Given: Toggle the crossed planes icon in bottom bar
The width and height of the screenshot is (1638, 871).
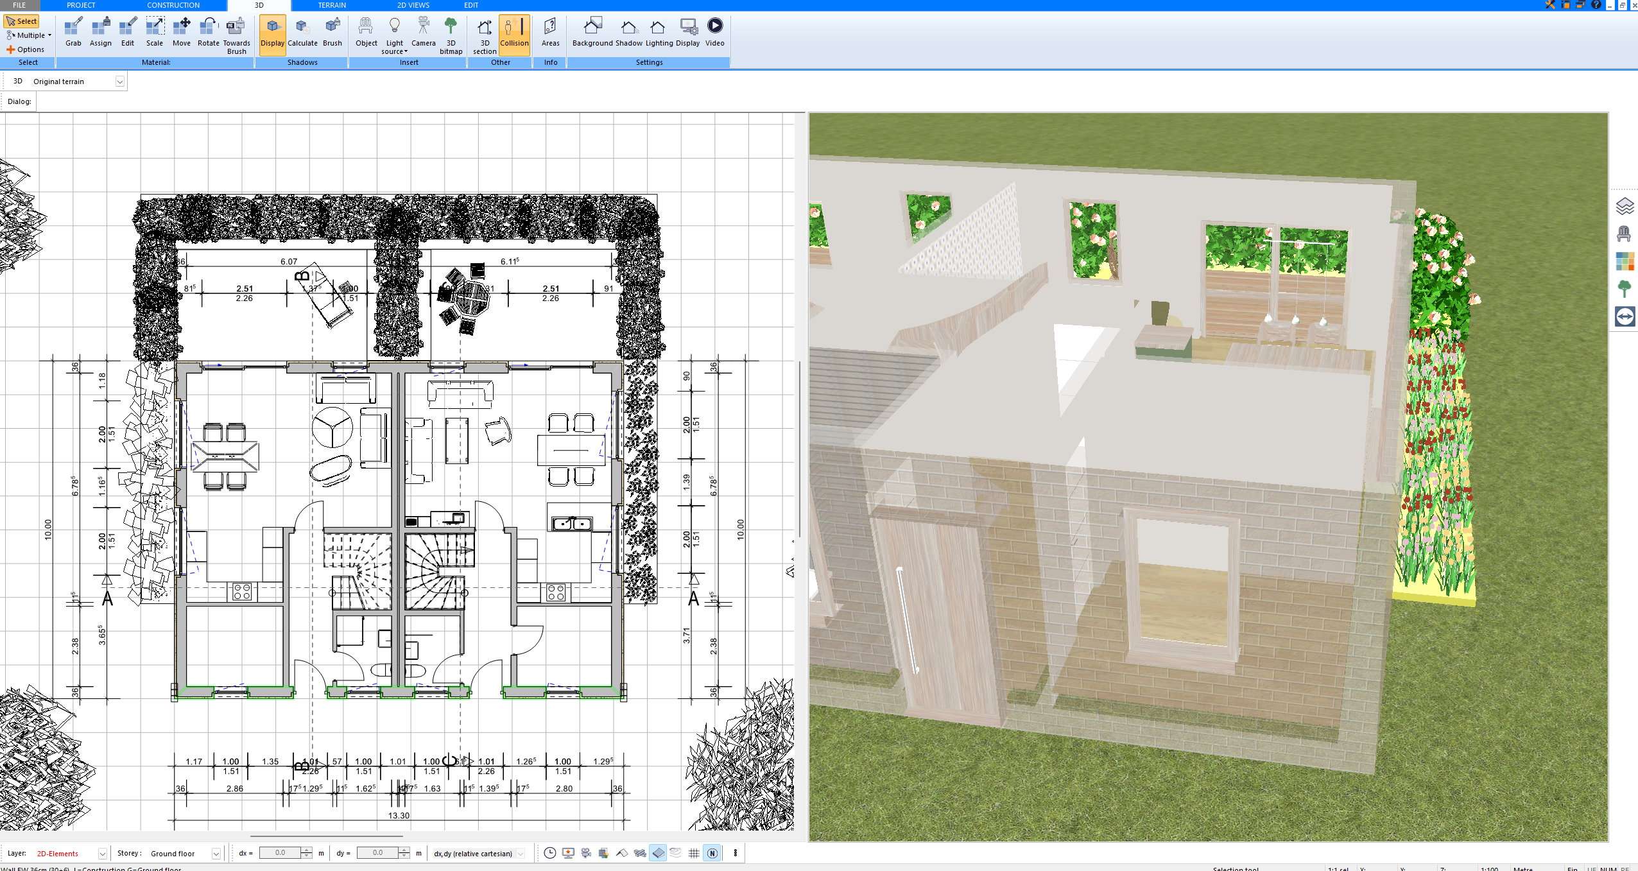Looking at the screenshot, I should 640,853.
